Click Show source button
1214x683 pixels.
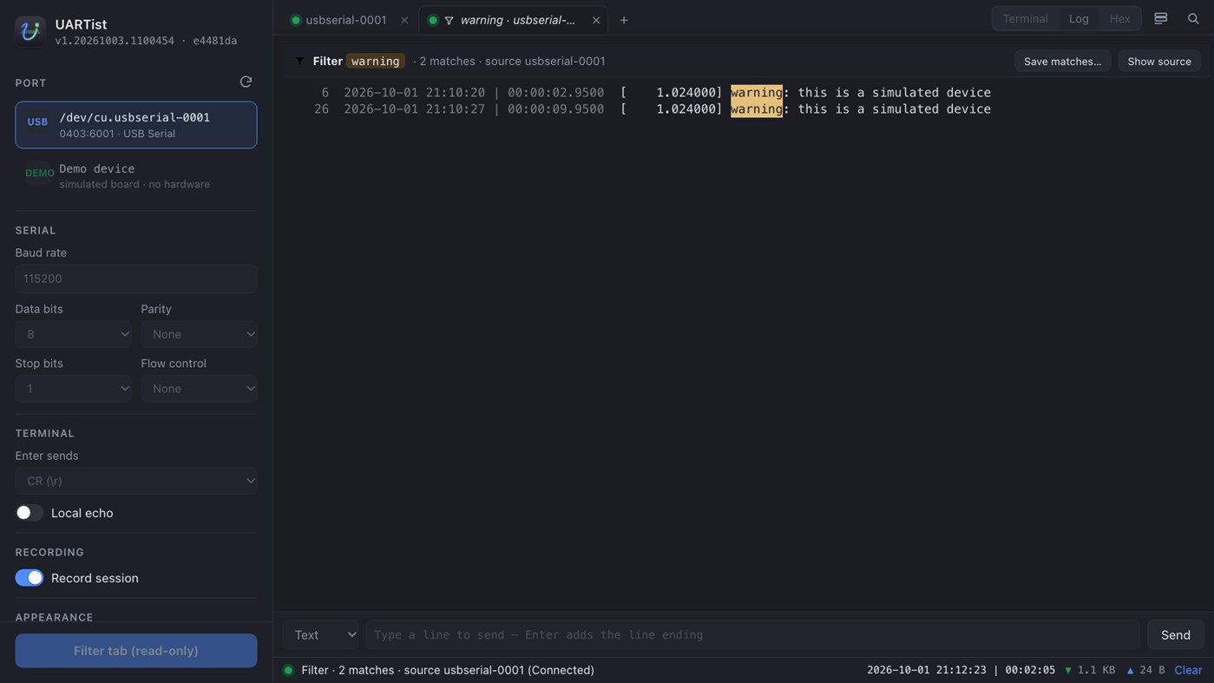(1159, 61)
